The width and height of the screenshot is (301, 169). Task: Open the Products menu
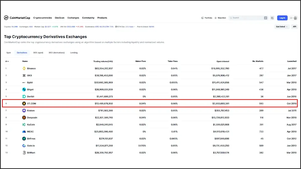(x=102, y=18)
